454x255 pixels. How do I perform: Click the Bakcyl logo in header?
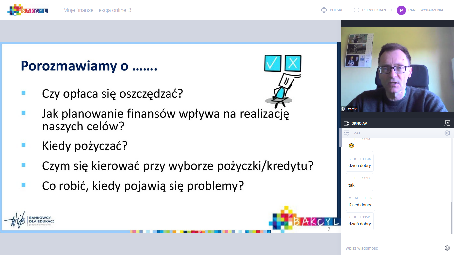pos(28,10)
